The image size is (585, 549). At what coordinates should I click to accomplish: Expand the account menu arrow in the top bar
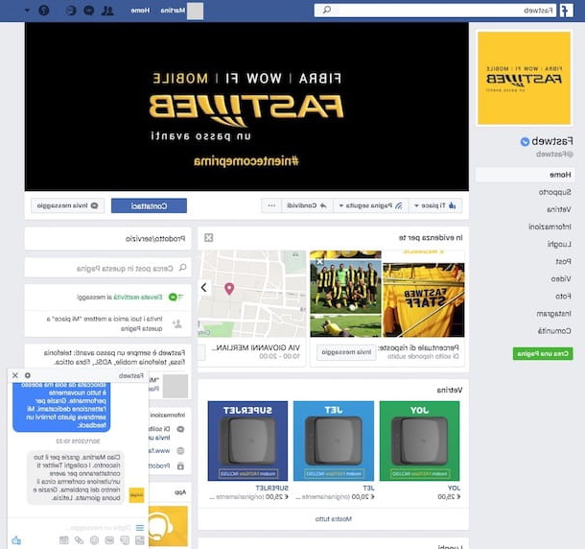(x=27, y=11)
